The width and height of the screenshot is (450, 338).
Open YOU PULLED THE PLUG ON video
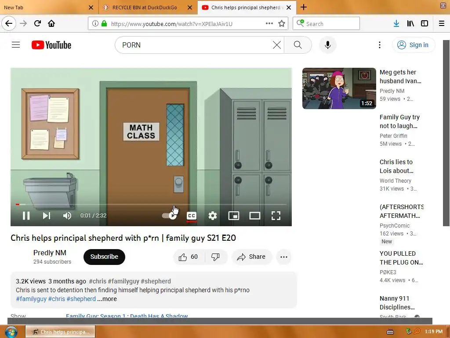click(x=401, y=258)
